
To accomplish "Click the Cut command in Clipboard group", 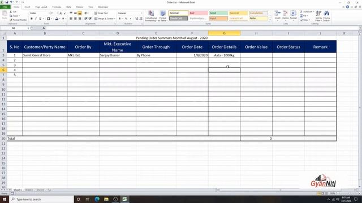I will tap(13, 11).
